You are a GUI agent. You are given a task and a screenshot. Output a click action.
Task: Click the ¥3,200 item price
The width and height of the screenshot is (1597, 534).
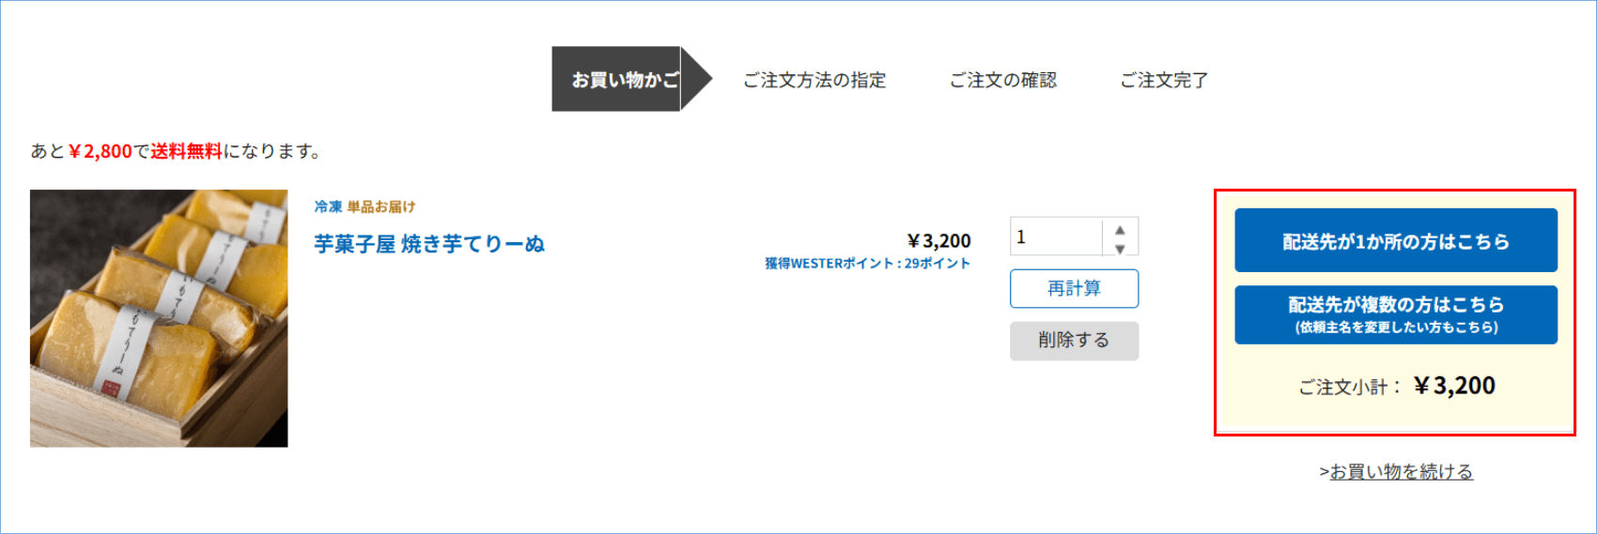[938, 241]
